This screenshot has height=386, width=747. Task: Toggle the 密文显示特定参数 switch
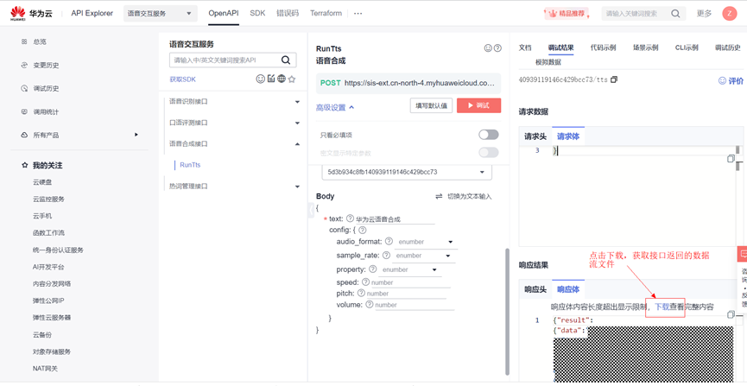tap(489, 153)
